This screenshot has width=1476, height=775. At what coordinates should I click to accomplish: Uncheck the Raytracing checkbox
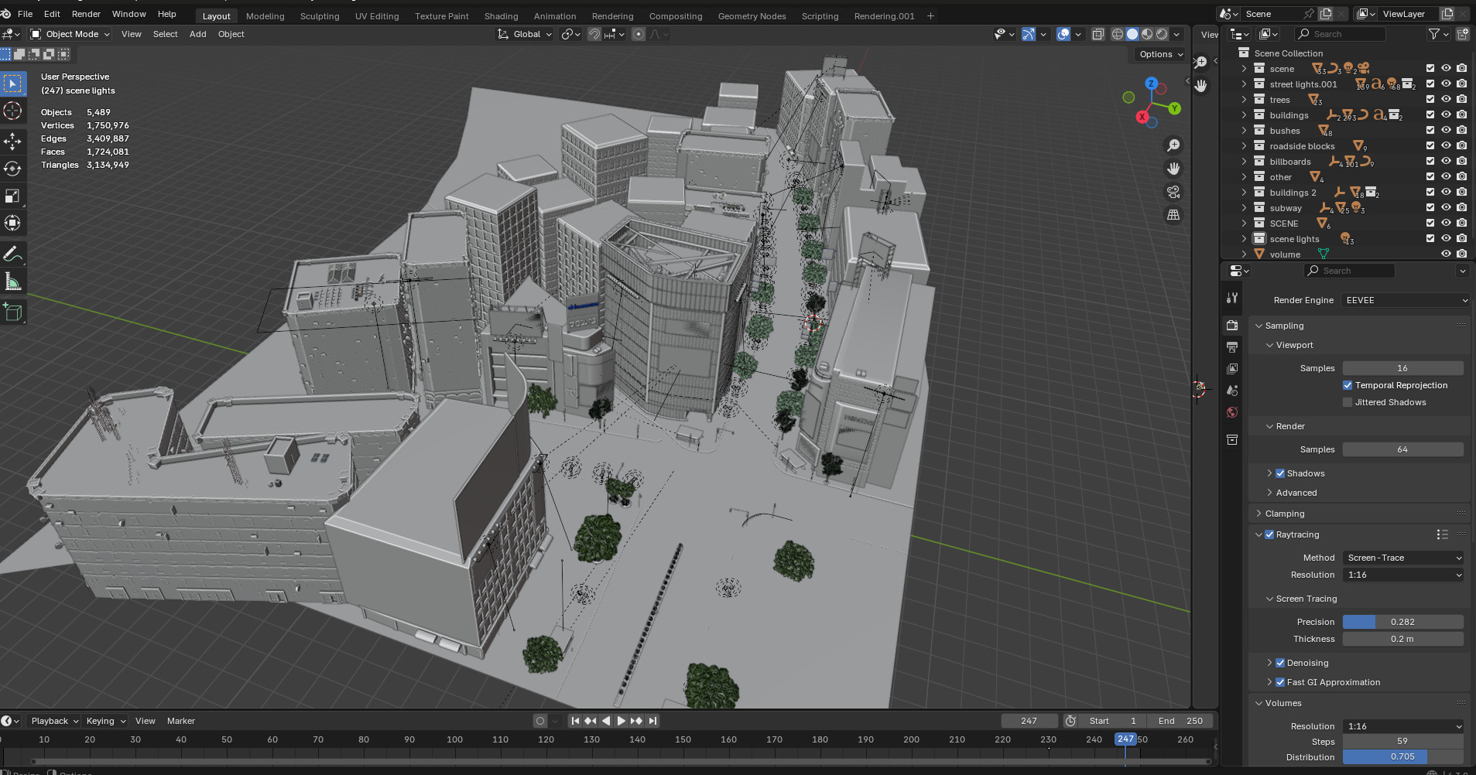[1269, 534]
